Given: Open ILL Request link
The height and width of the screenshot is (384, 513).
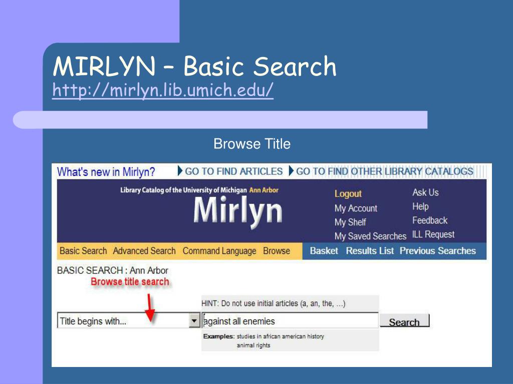Looking at the screenshot, I should (433, 234).
